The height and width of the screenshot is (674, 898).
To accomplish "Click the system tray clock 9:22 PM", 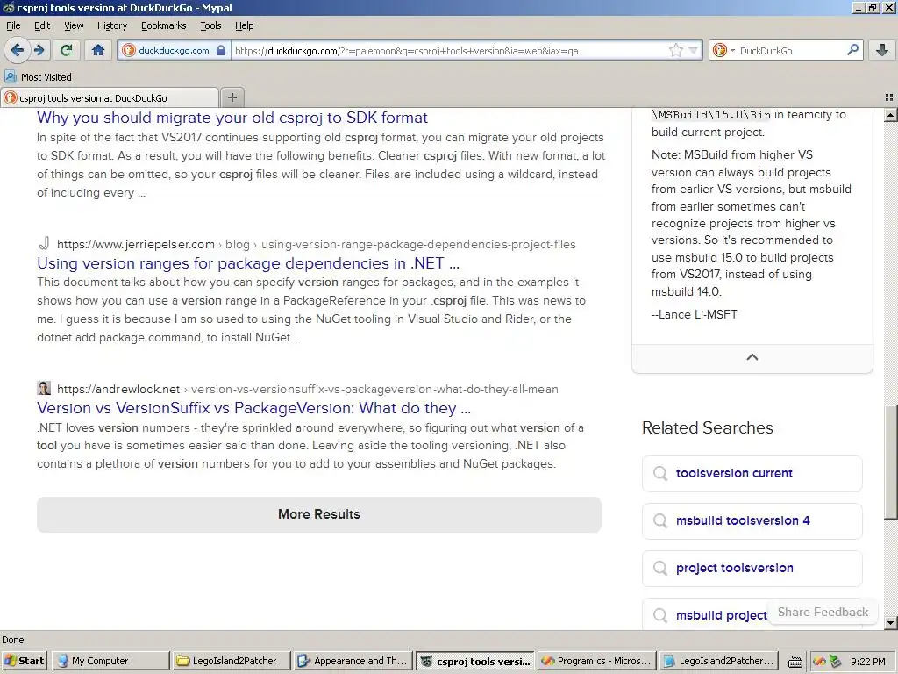I will (868, 662).
